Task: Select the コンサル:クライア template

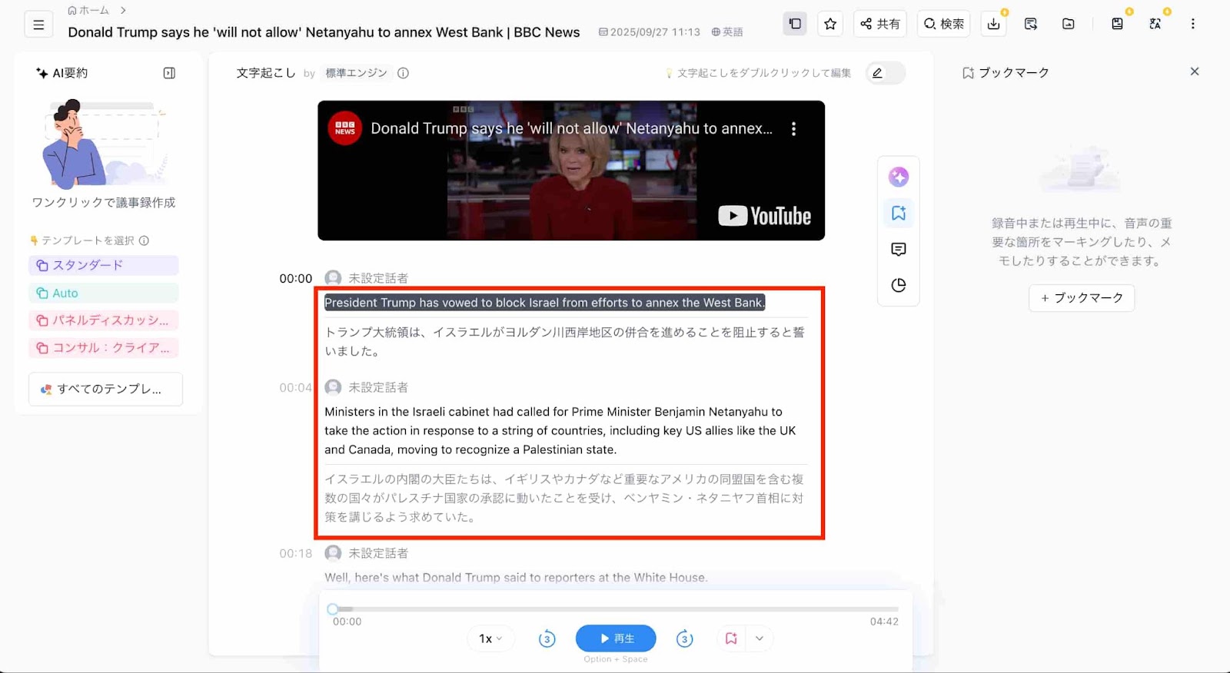Action: 104,348
